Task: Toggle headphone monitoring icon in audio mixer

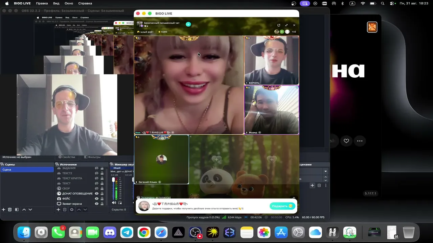Action: [x=120, y=202]
